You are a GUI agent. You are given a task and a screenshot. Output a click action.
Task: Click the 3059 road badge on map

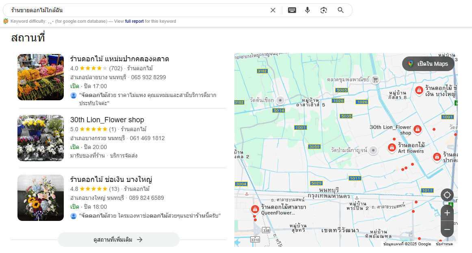point(314,147)
